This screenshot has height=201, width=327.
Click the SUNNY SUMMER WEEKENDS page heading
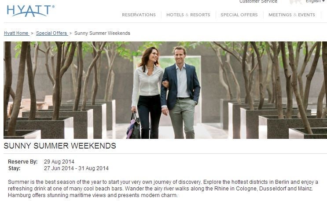60,145
